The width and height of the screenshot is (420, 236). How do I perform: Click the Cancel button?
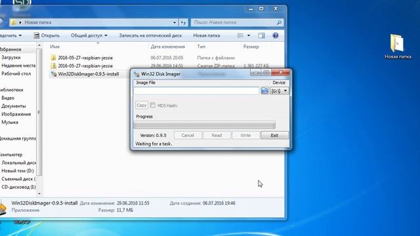[188, 136]
